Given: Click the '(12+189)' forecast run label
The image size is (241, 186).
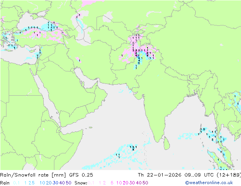Looking at the screenshot, I should (x=229, y=175).
